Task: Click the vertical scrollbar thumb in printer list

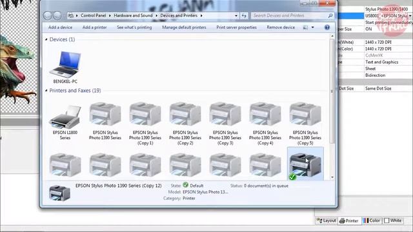Action: click(x=332, y=91)
